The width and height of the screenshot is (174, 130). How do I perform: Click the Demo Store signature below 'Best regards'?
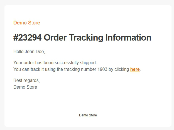[x=25, y=87]
